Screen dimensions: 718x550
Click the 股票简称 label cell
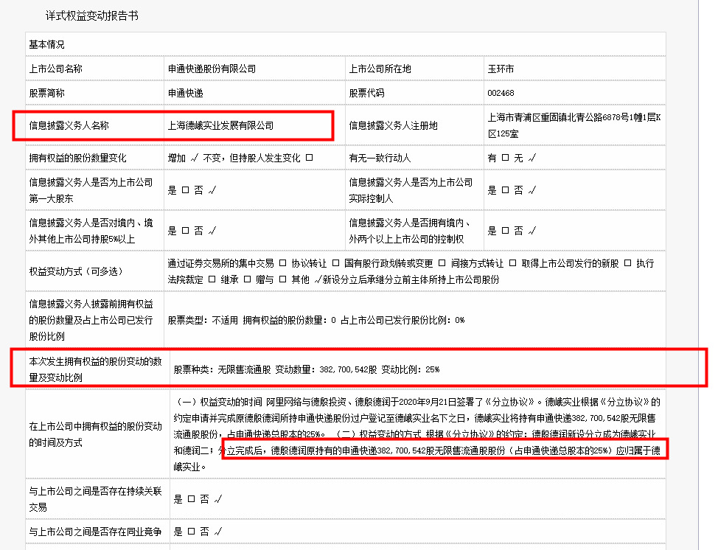95,93
